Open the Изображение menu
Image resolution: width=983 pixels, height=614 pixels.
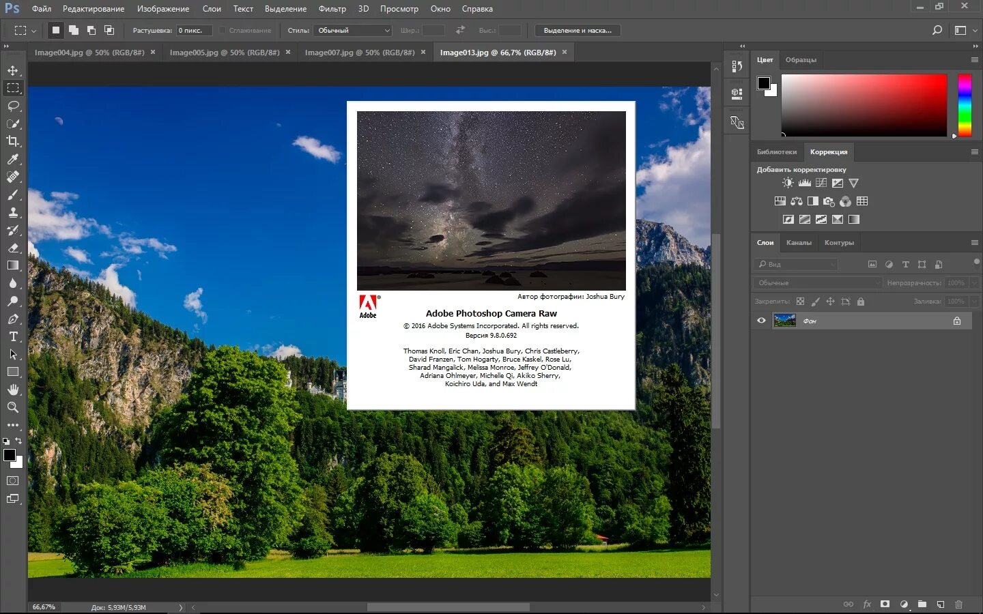coord(163,9)
